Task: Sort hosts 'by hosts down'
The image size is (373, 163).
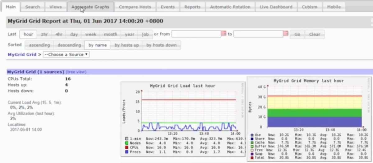Action: (x=161, y=45)
